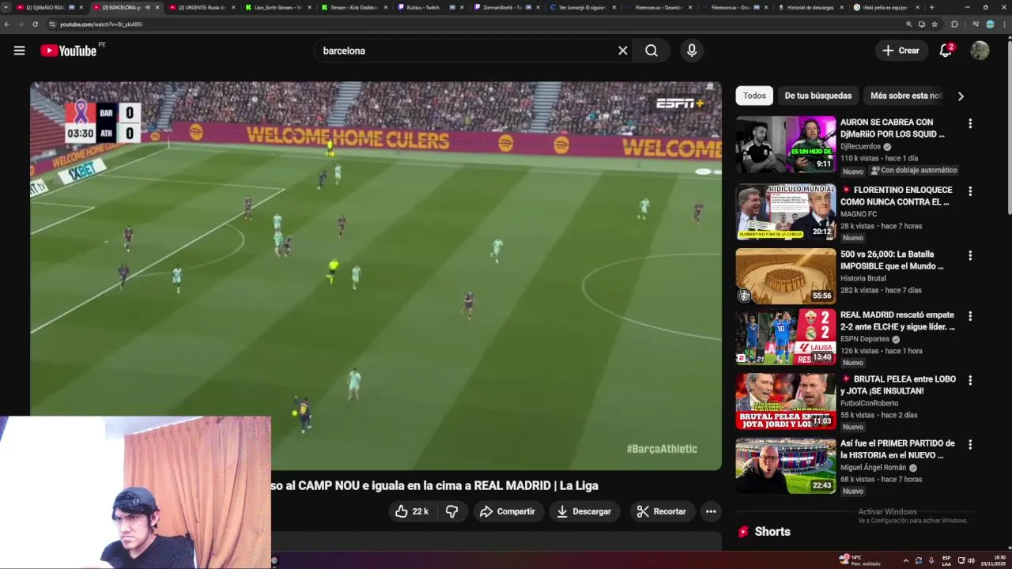Open the BRUTAL PELEA video thumbnail
The image size is (1012, 569).
(786, 401)
